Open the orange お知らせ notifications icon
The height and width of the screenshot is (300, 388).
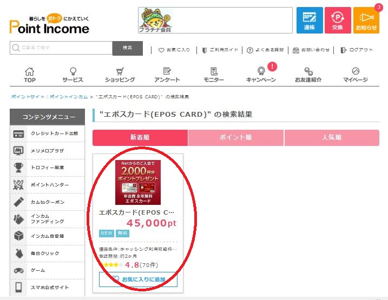point(366,20)
